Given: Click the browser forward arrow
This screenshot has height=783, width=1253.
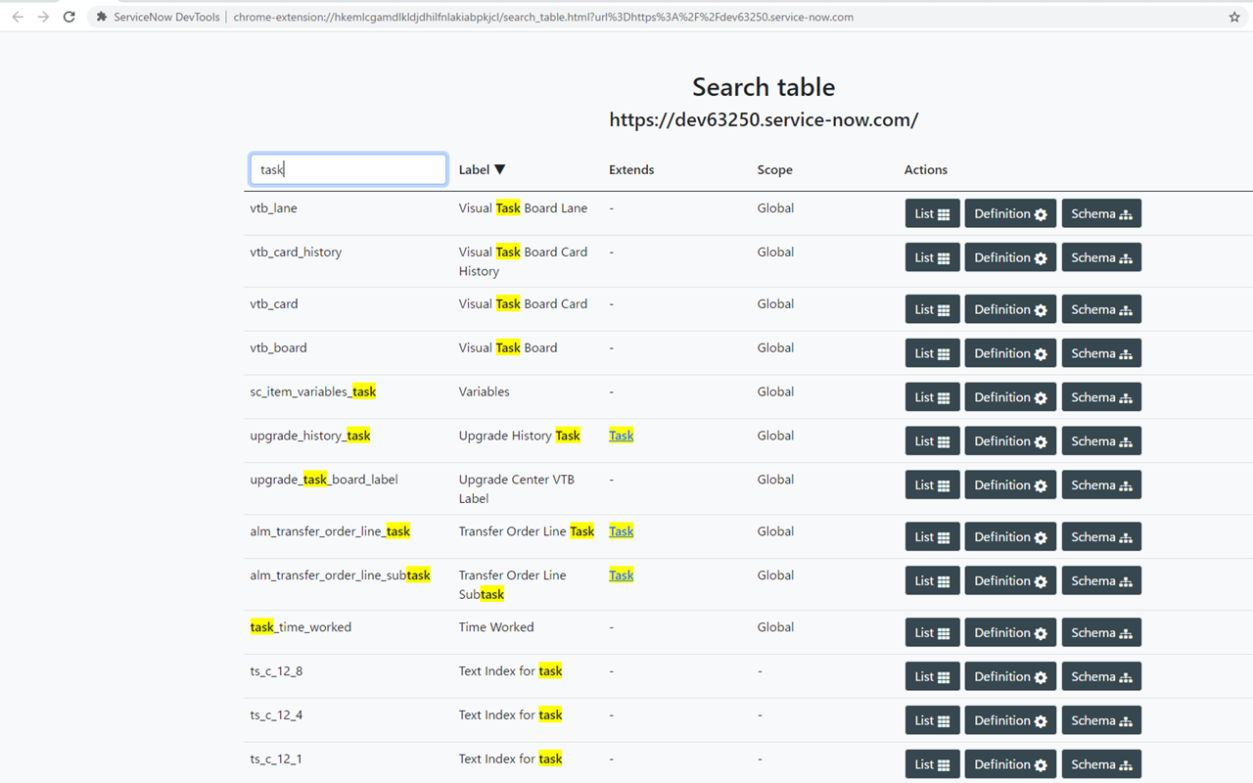Looking at the screenshot, I should (43, 17).
